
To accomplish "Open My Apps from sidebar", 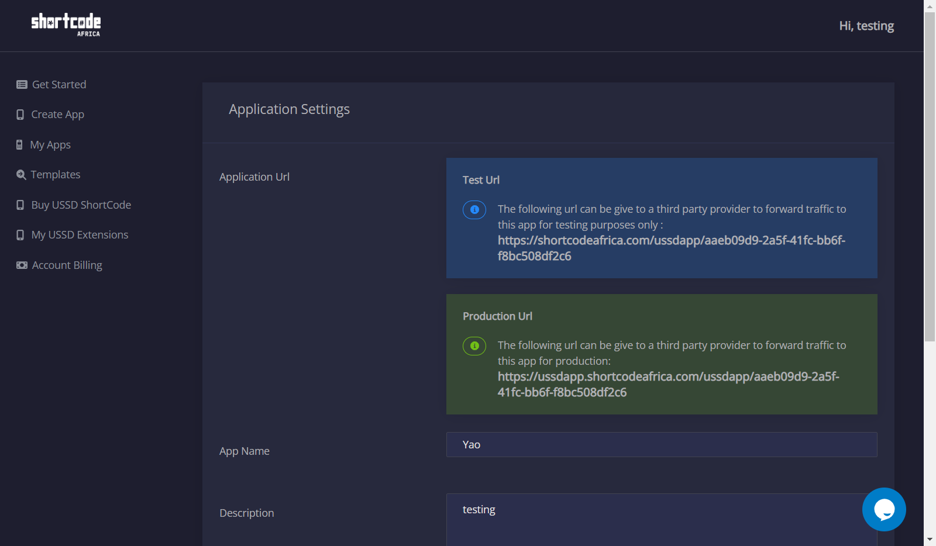I will tap(50, 145).
